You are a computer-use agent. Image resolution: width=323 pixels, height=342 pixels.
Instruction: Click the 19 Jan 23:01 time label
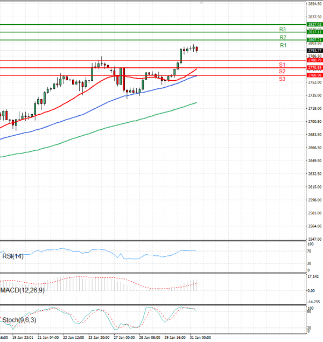coord(23,338)
